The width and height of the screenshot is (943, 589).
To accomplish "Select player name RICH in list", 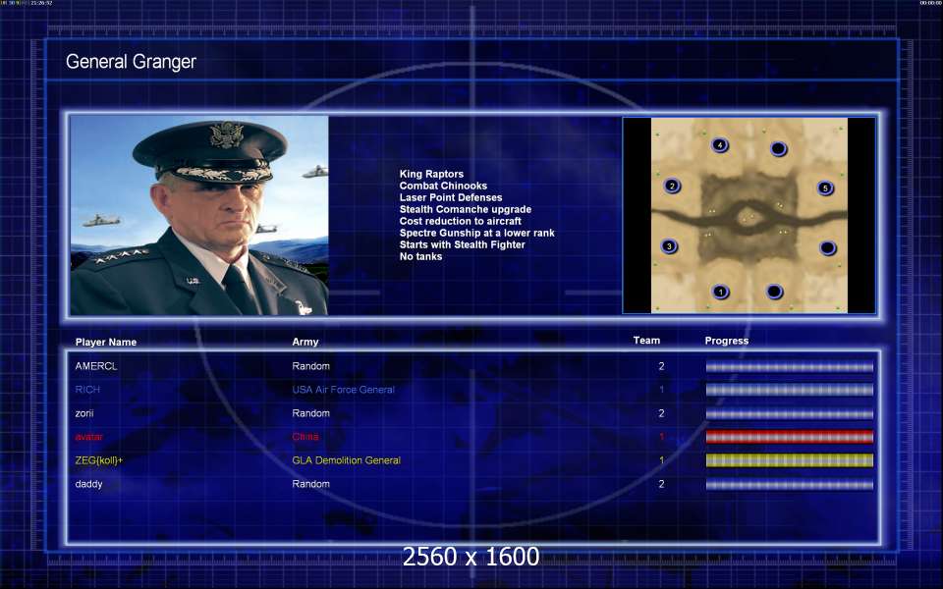I will pyautogui.click(x=87, y=390).
